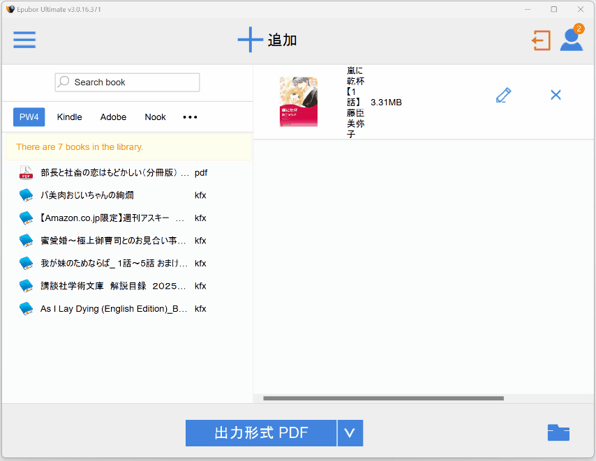Click the book icon for 講談社学術文庫

[27, 286]
